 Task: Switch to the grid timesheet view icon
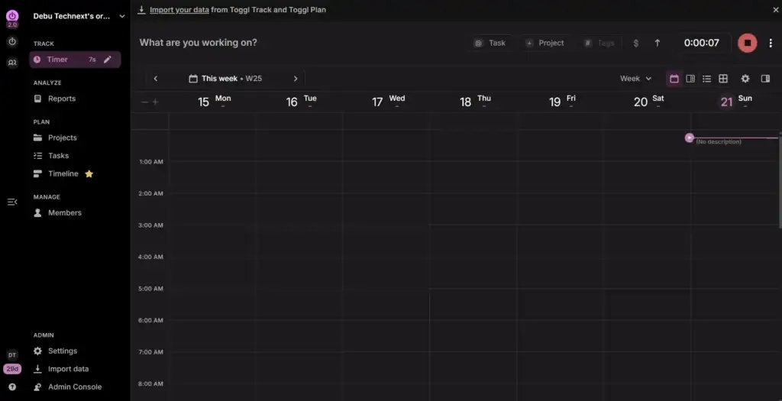click(x=723, y=79)
